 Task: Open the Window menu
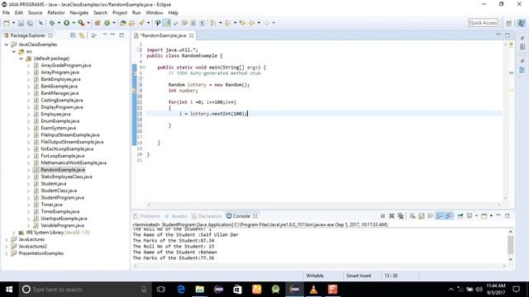155,13
